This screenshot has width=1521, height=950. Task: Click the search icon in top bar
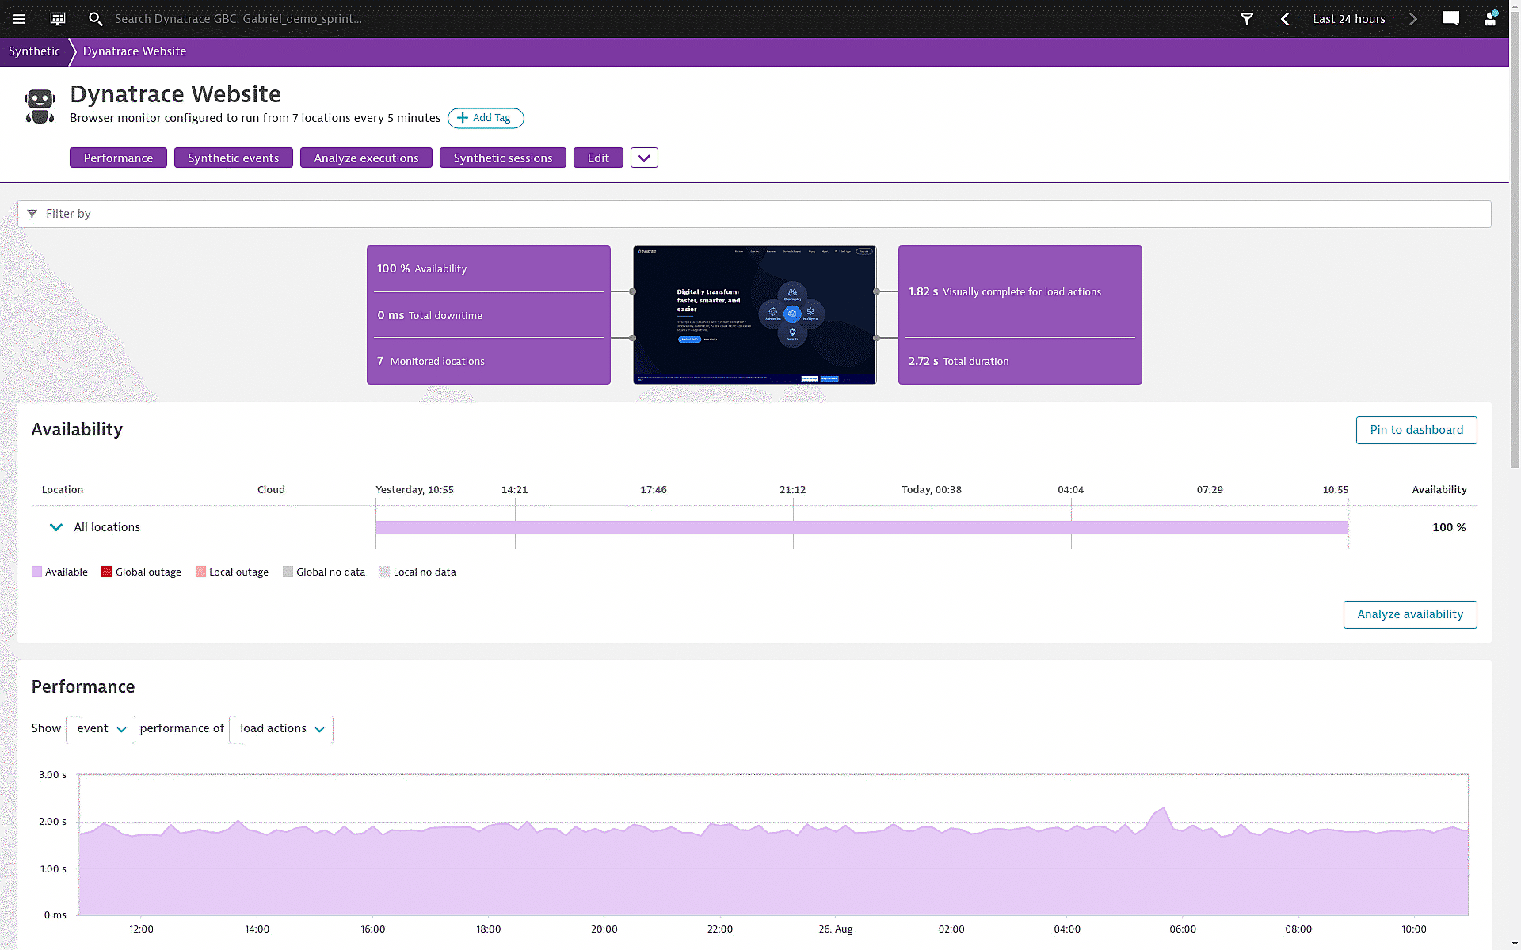[x=95, y=19]
